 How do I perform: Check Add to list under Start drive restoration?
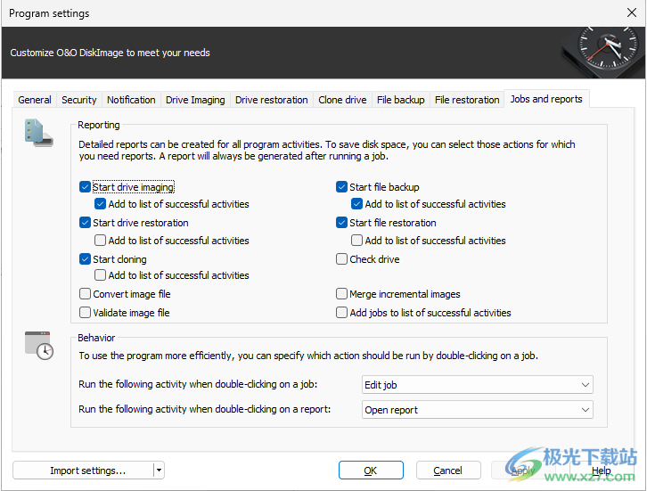[101, 240]
